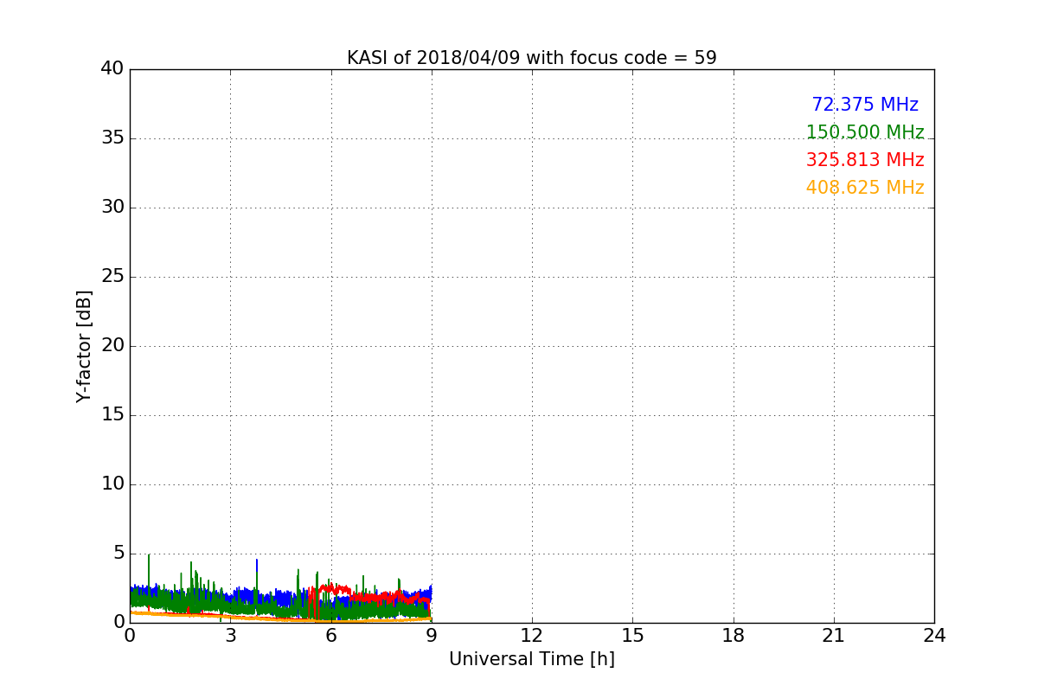The width and height of the screenshot is (1038, 692).
Task: Select the green 150.500 MHz legend label
Action: point(865,132)
